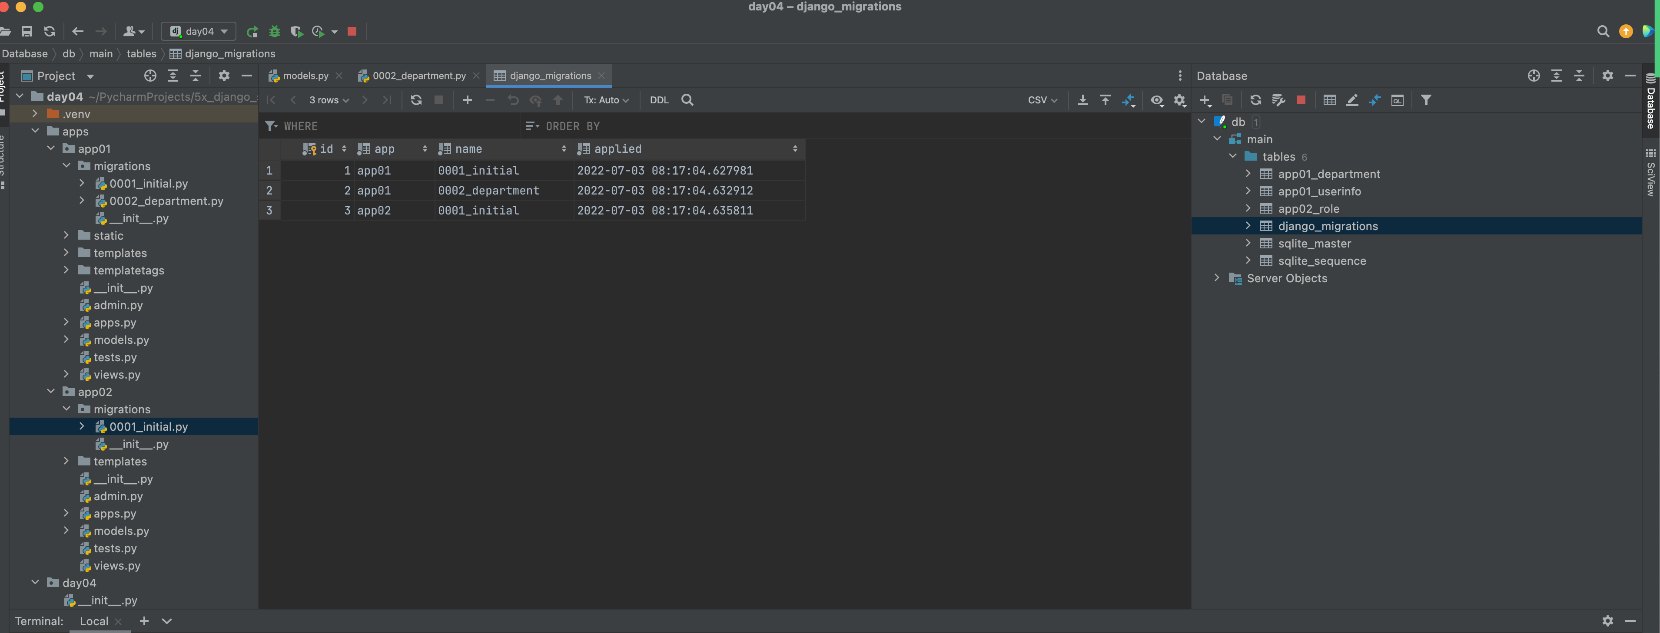Open query console icon in Database panel
This screenshot has width=1660, height=633.
[1397, 100]
